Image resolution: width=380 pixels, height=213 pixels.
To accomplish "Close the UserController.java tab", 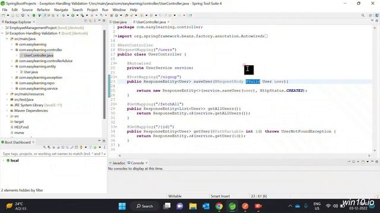I will (x=169, y=22).
